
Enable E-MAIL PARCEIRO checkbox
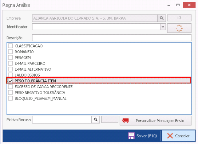[11, 63]
